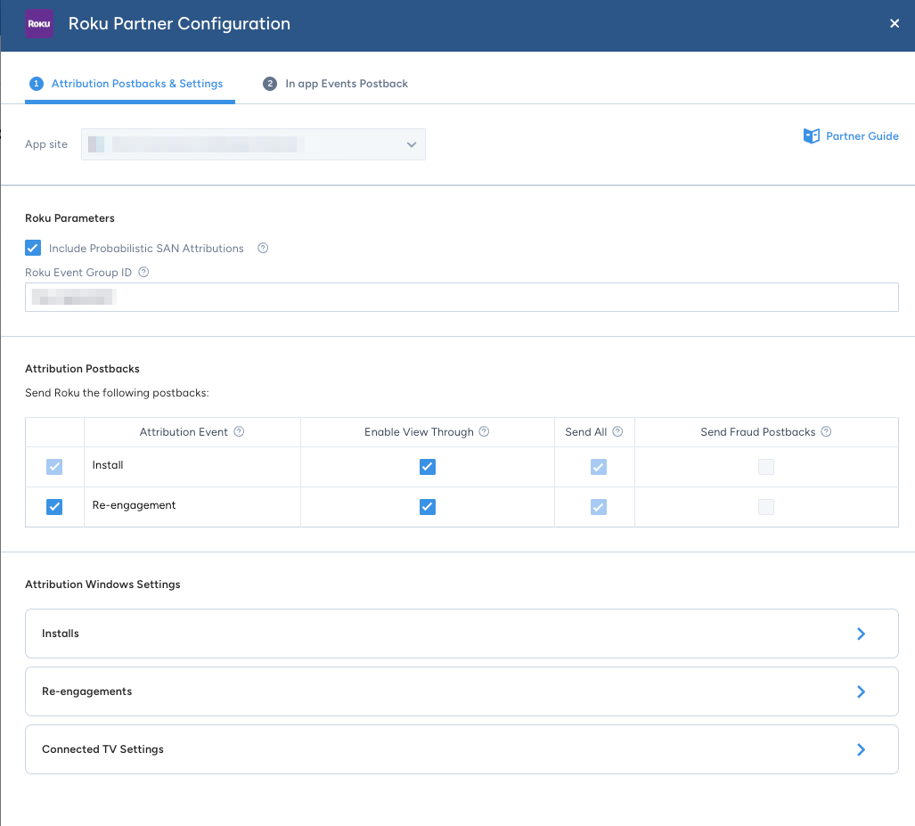Click the Install row label text

[x=108, y=465]
